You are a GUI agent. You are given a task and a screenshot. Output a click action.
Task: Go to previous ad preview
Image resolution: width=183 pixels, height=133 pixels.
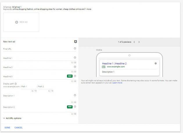click(x=134, y=42)
